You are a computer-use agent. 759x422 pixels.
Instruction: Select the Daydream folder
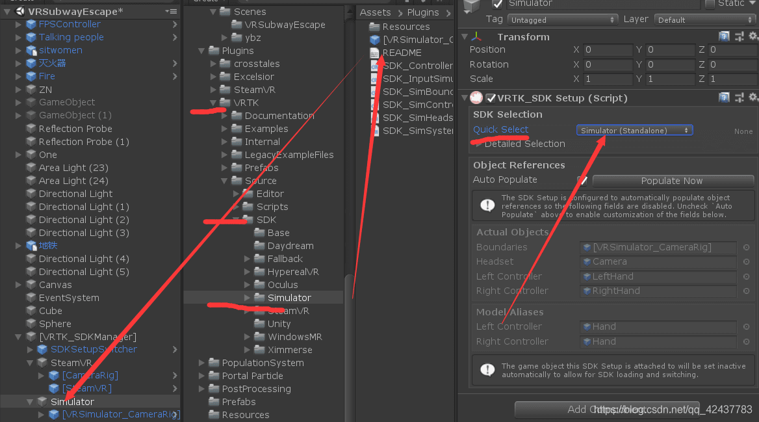290,246
